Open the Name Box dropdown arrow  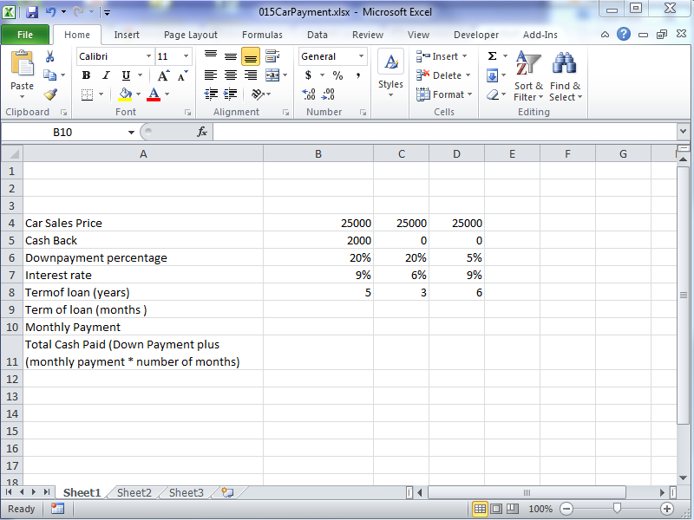132,132
